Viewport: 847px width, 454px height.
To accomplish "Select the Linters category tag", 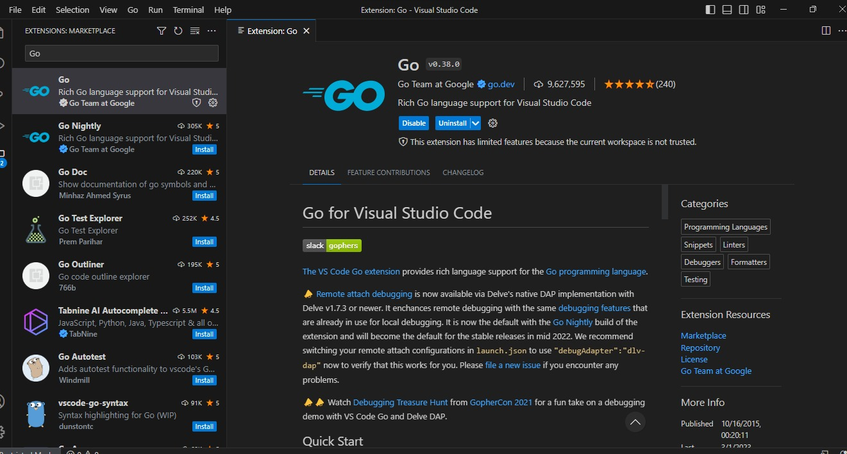I will click(734, 244).
